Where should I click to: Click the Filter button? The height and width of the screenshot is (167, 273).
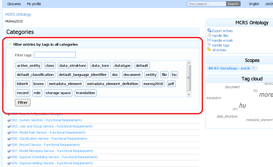(x=23, y=102)
